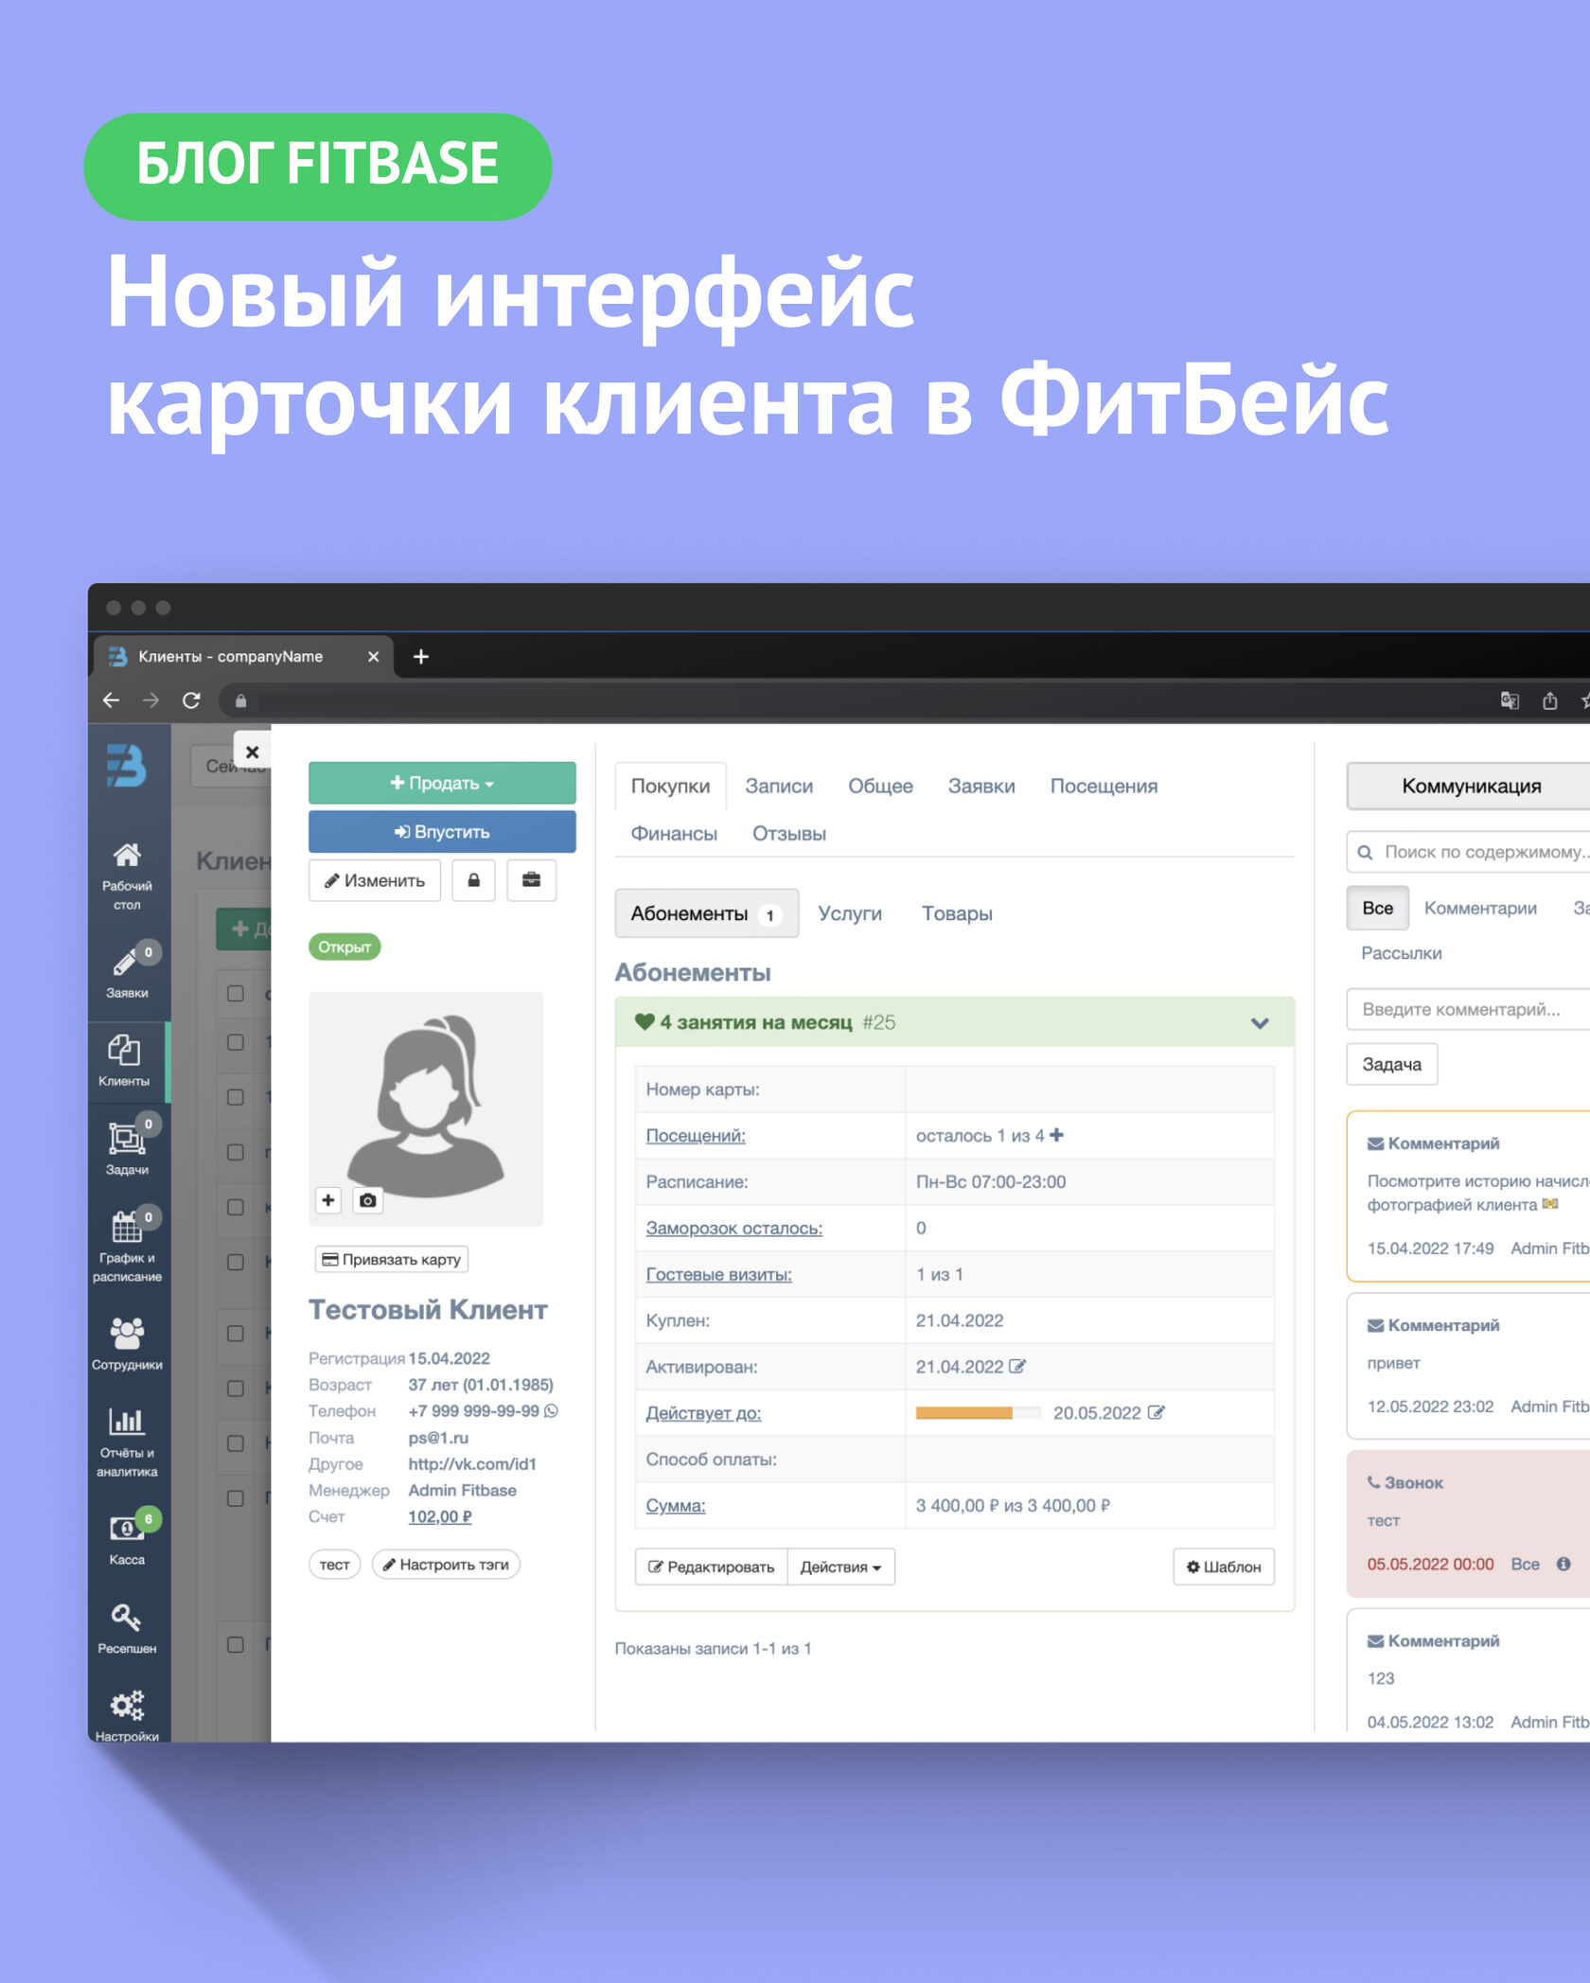Close the client card panel
Viewport: 1590px width, 1983px height.
[x=252, y=752]
